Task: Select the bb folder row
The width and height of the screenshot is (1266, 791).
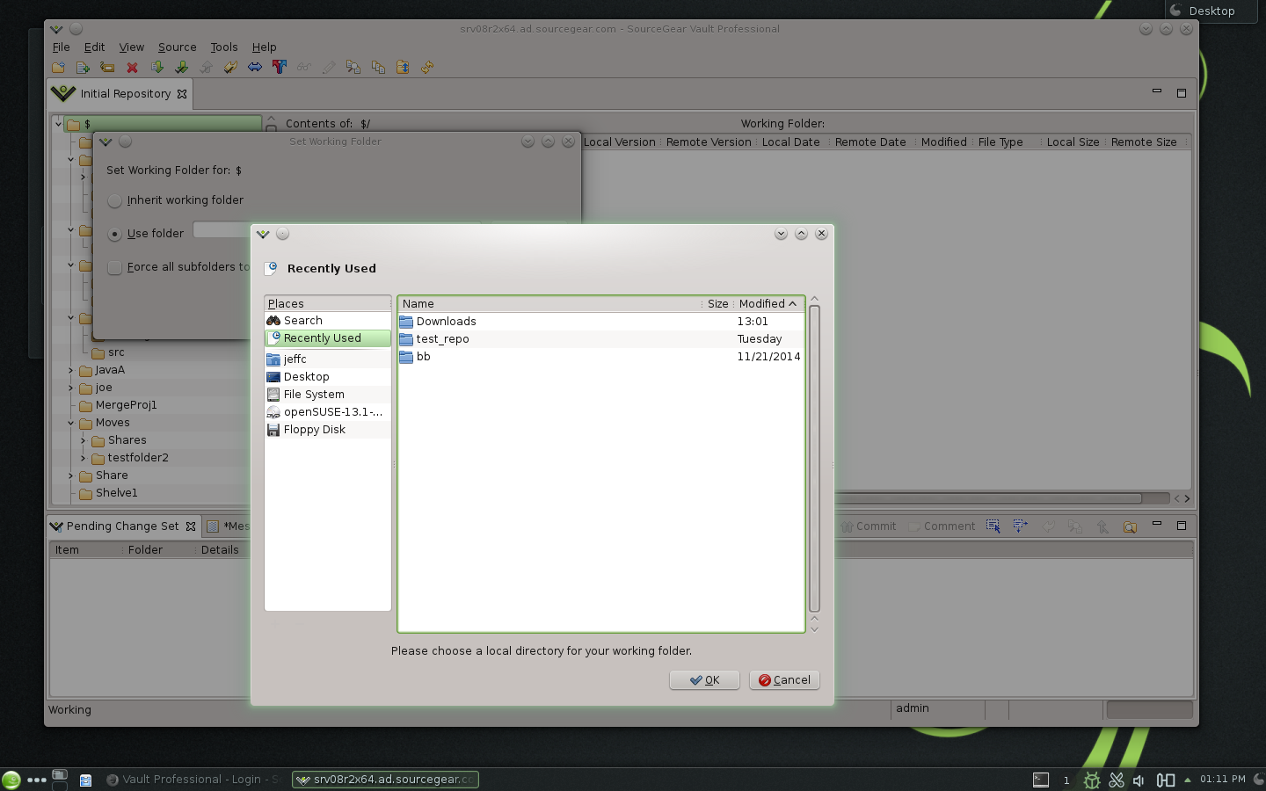Action: [600, 357]
